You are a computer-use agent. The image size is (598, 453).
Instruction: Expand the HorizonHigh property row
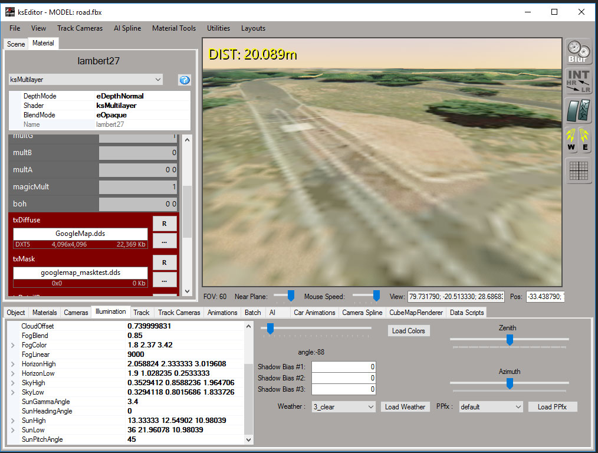click(x=13, y=364)
